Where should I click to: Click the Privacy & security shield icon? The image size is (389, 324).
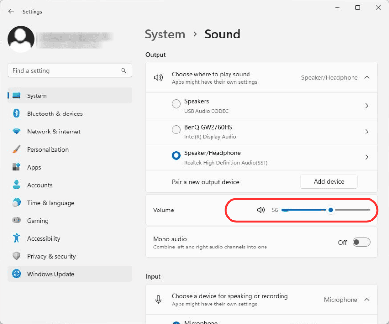17,256
